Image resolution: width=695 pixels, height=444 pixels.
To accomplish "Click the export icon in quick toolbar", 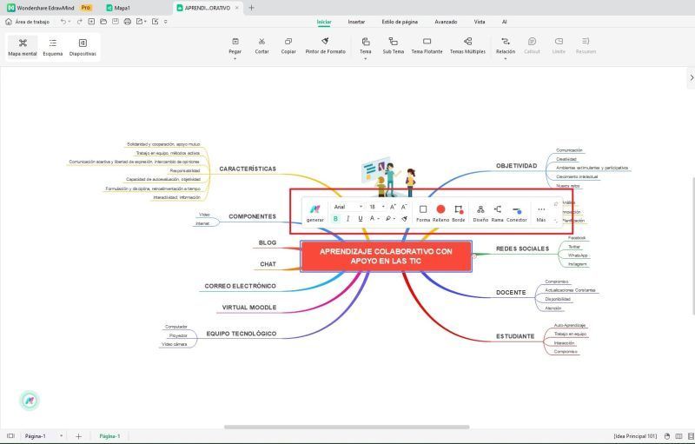I will [140, 21].
